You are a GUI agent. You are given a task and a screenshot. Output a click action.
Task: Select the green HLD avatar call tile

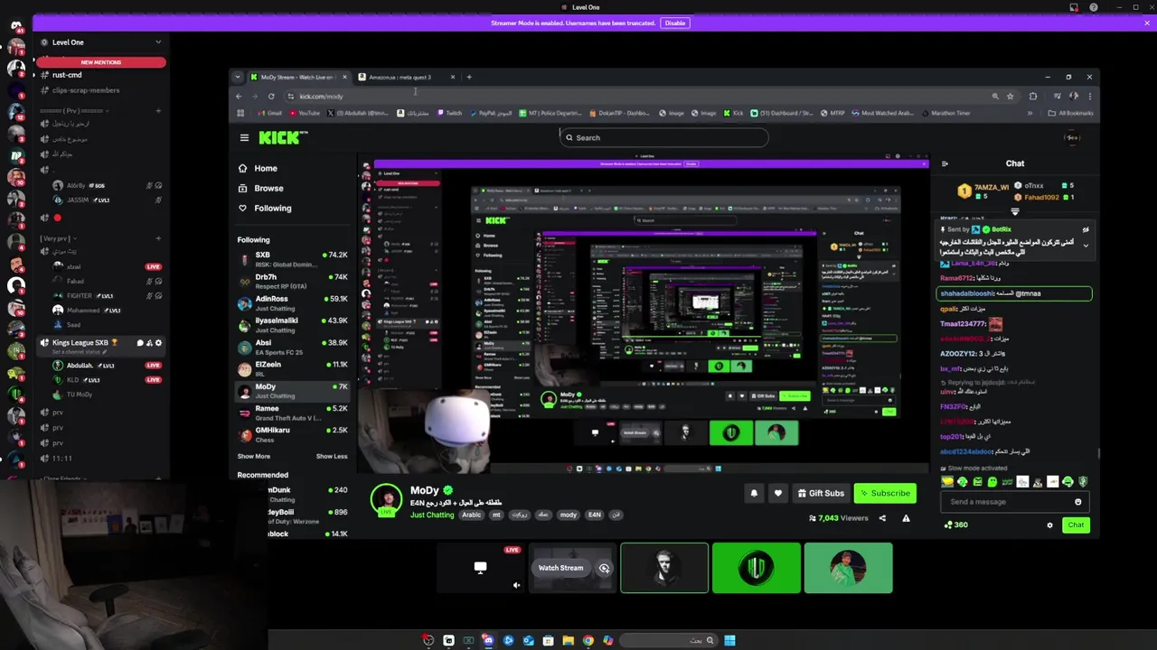756,568
